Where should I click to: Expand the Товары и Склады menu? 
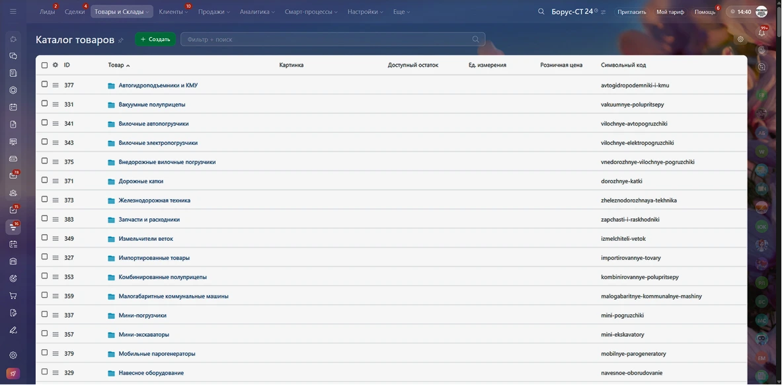point(122,12)
